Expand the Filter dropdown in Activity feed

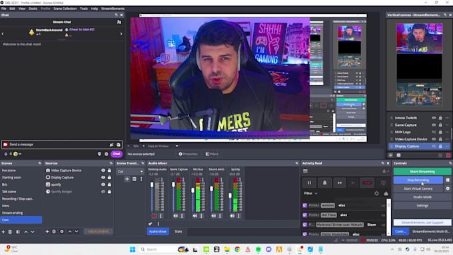point(310,193)
